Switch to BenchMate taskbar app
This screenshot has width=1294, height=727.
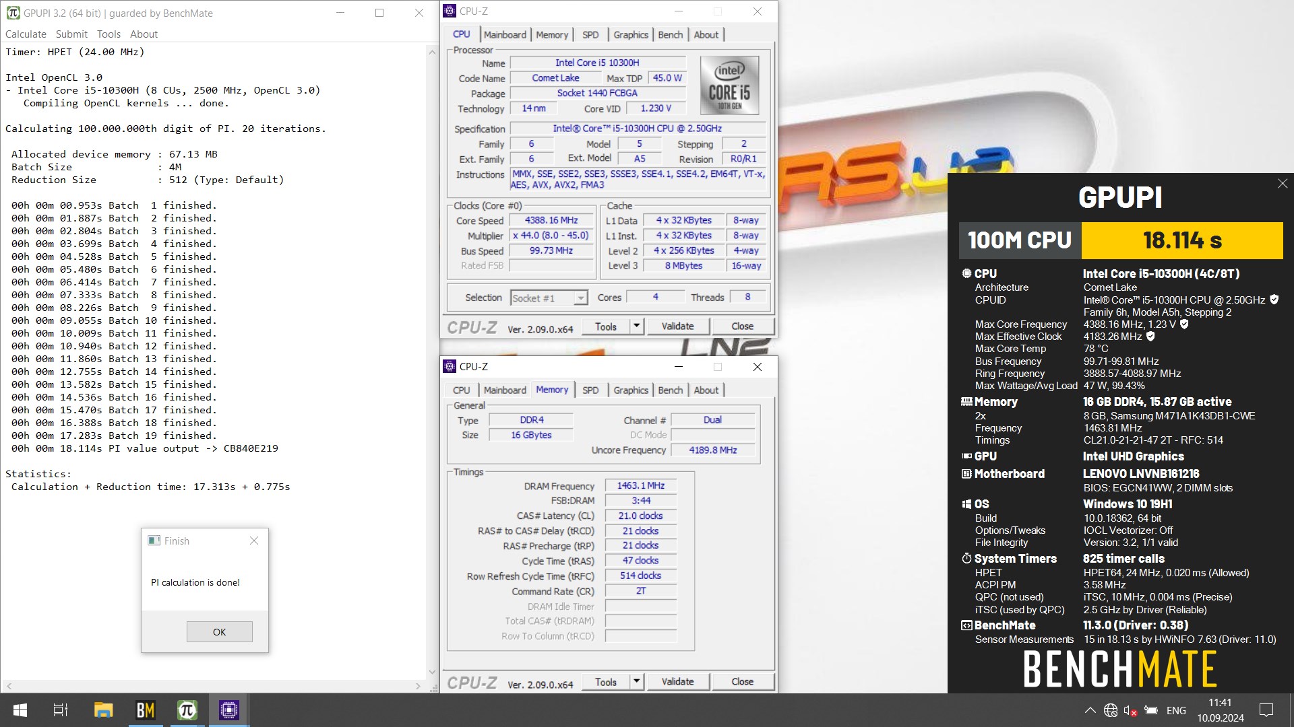[x=146, y=710]
